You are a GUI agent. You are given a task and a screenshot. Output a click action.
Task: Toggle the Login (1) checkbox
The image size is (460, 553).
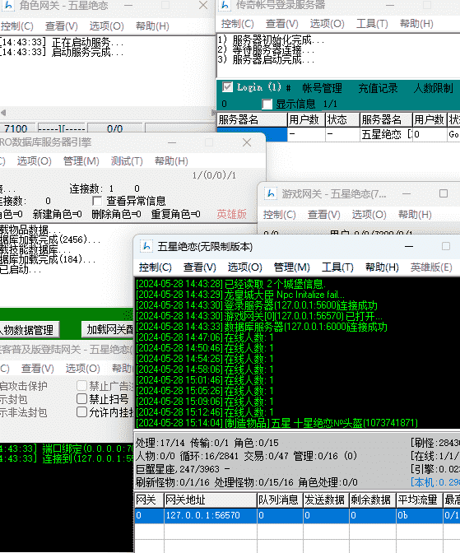coord(227,87)
